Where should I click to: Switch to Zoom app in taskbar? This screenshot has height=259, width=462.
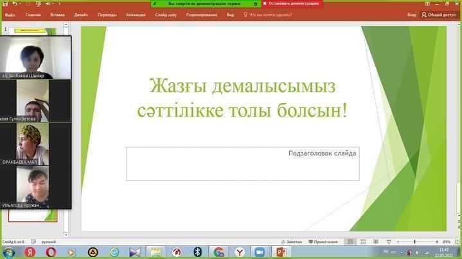click(260, 252)
